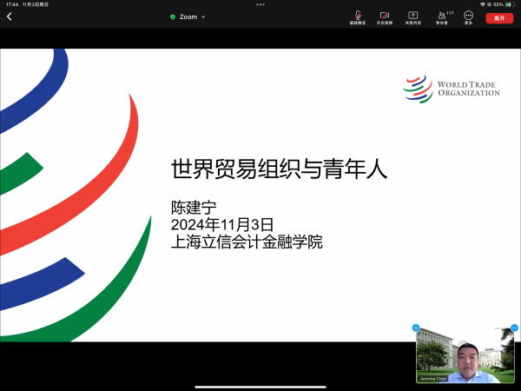Open the More (更多) options menu

(x=469, y=17)
